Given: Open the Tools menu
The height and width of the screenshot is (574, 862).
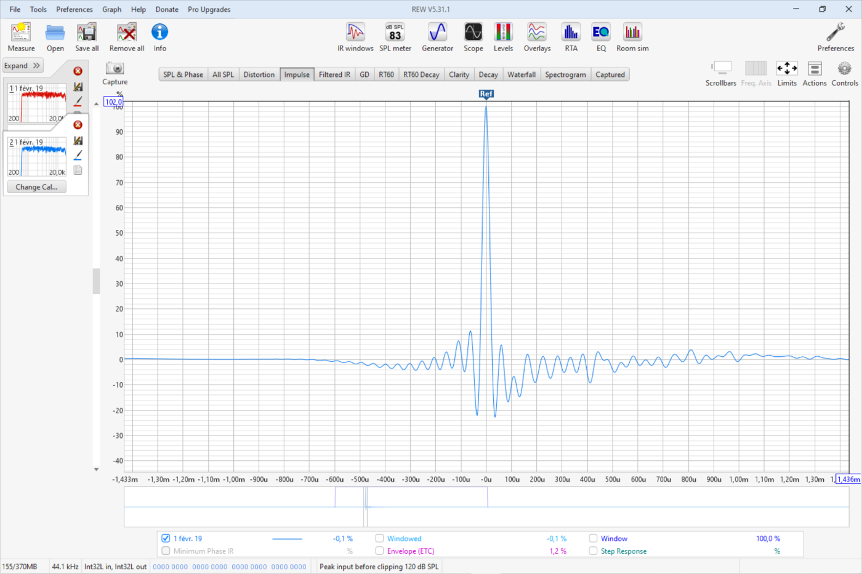Looking at the screenshot, I should coord(38,9).
